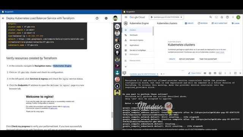This screenshot has width=243, height=137.
Task: Open the notifications bell
Action: [x=222, y=17]
